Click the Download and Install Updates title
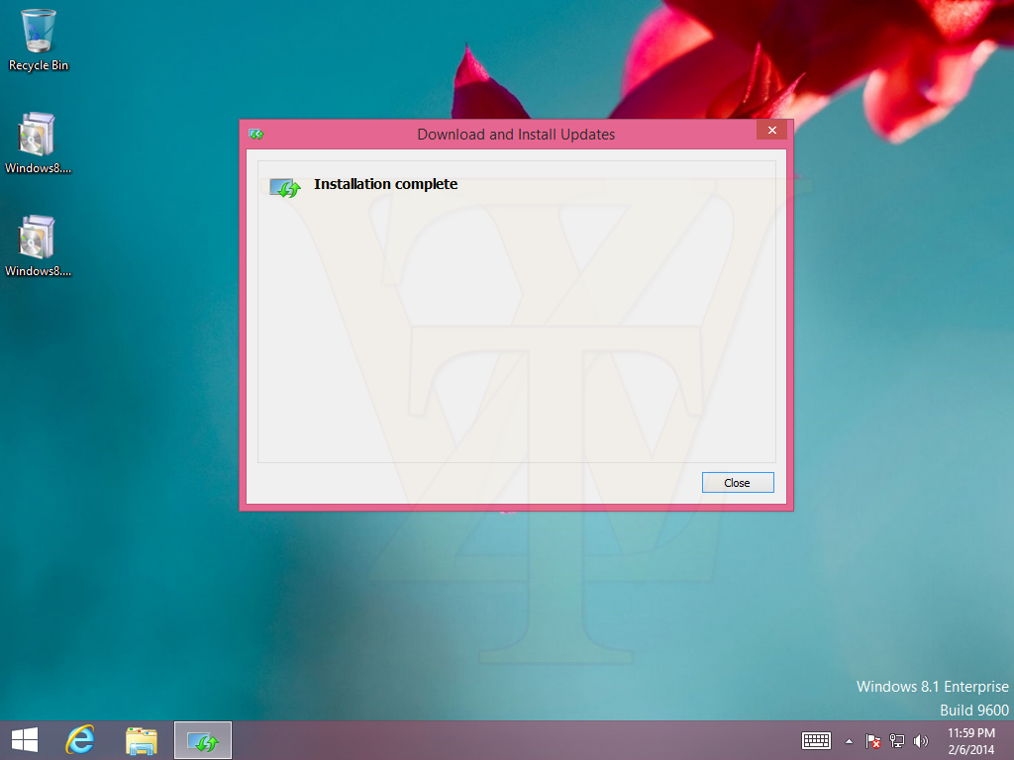 (515, 135)
